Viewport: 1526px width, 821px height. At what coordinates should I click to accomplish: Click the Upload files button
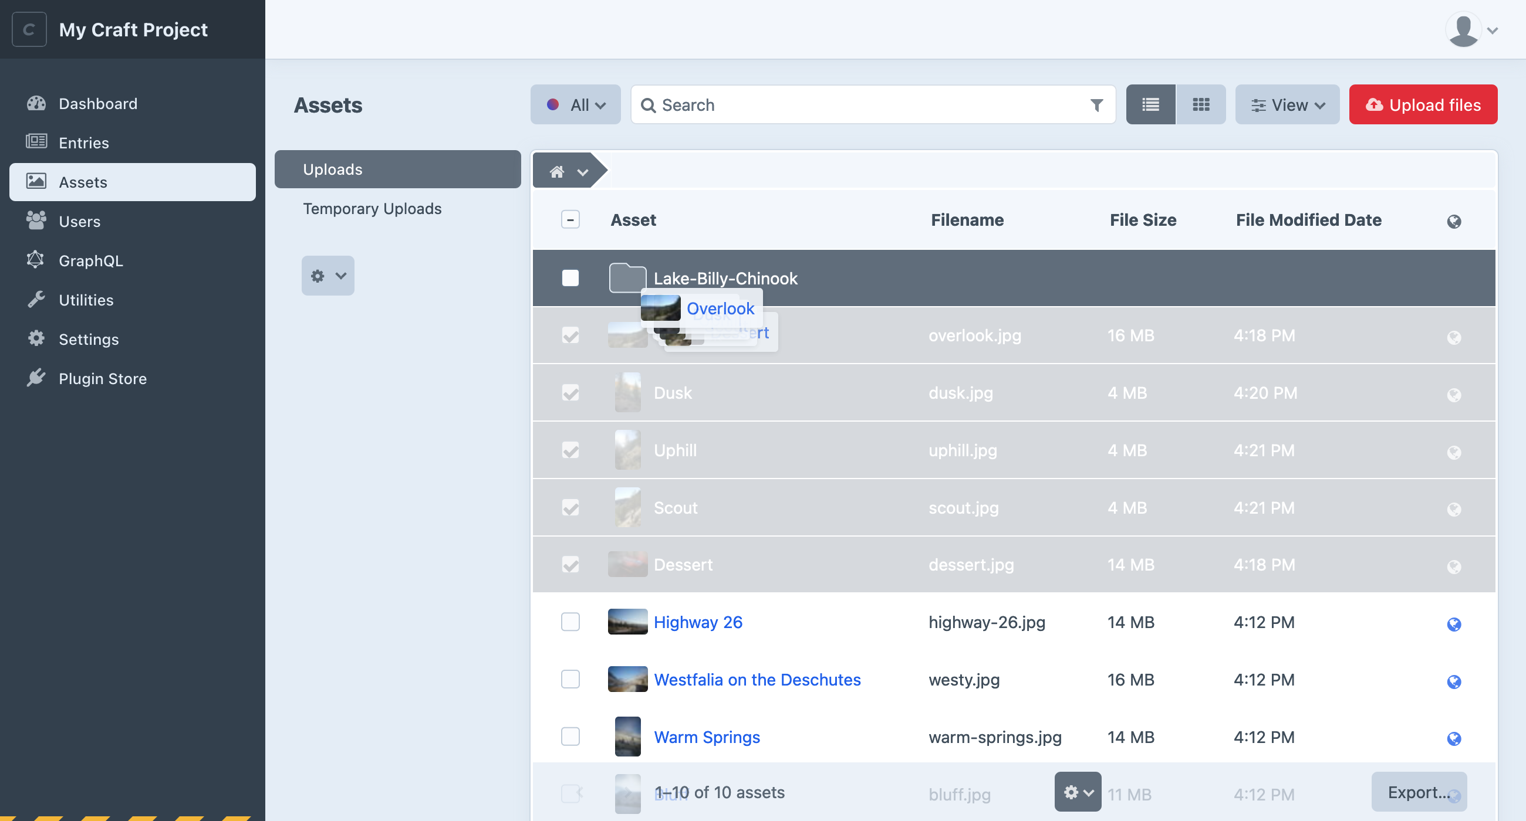(x=1423, y=104)
